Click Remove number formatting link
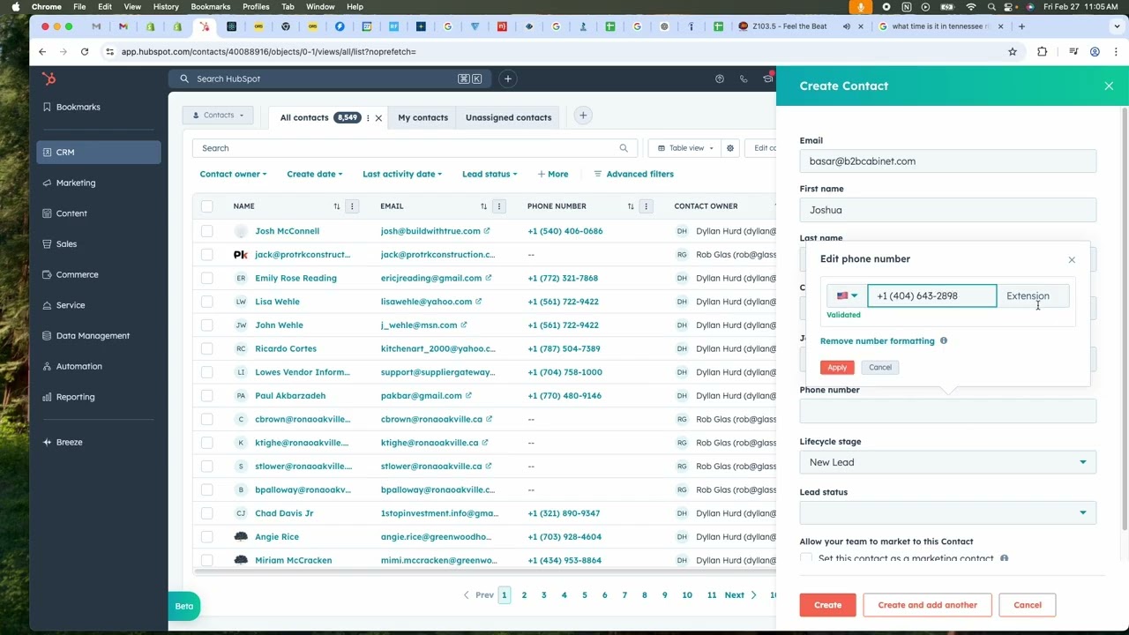 pyautogui.click(x=877, y=340)
